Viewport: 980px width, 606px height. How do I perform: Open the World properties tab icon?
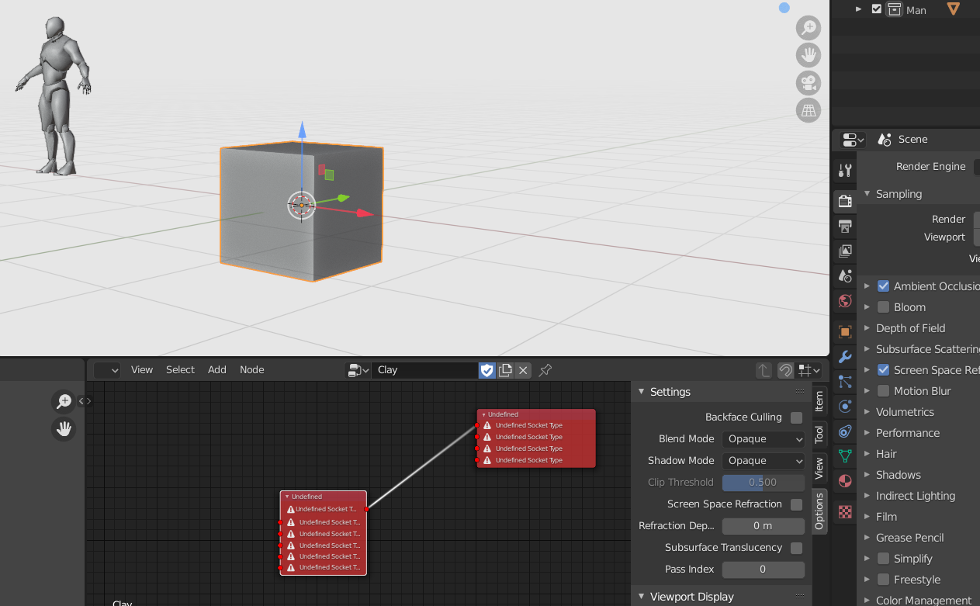[845, 301]
